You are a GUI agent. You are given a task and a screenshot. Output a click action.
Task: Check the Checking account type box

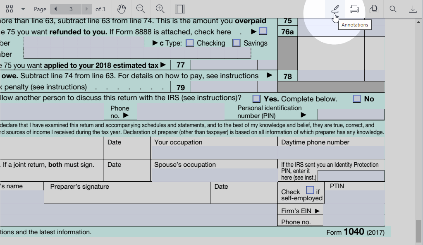[190, 43]
